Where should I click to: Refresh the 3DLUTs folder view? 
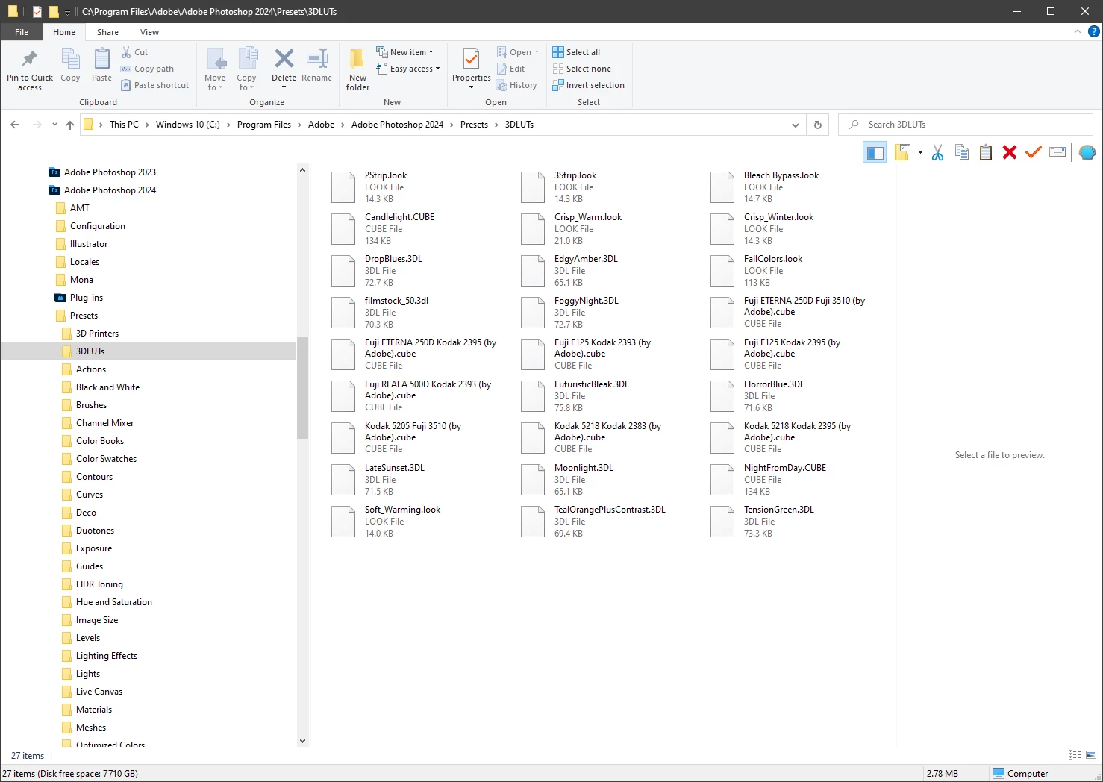(818, 125)
